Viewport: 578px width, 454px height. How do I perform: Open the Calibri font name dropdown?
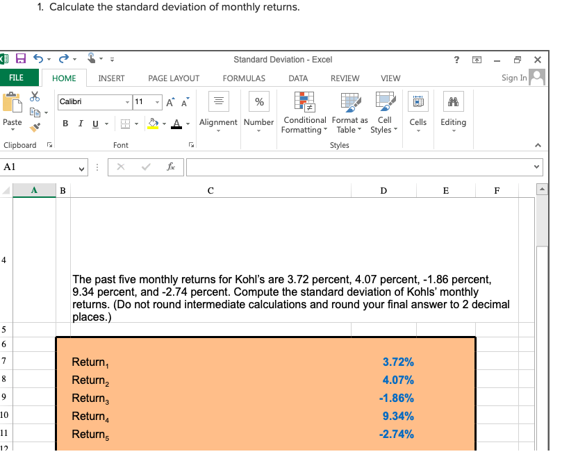click(128, 102)
